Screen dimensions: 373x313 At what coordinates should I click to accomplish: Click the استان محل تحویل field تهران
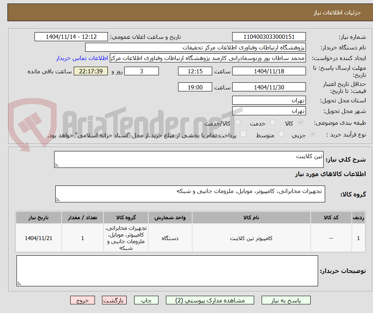(269, 100)
